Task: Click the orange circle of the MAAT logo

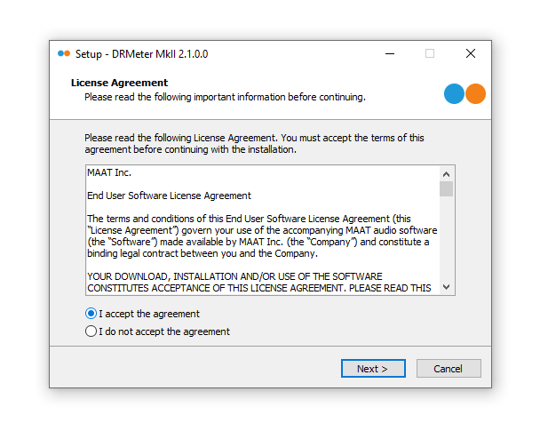Action: coord(475,94)
